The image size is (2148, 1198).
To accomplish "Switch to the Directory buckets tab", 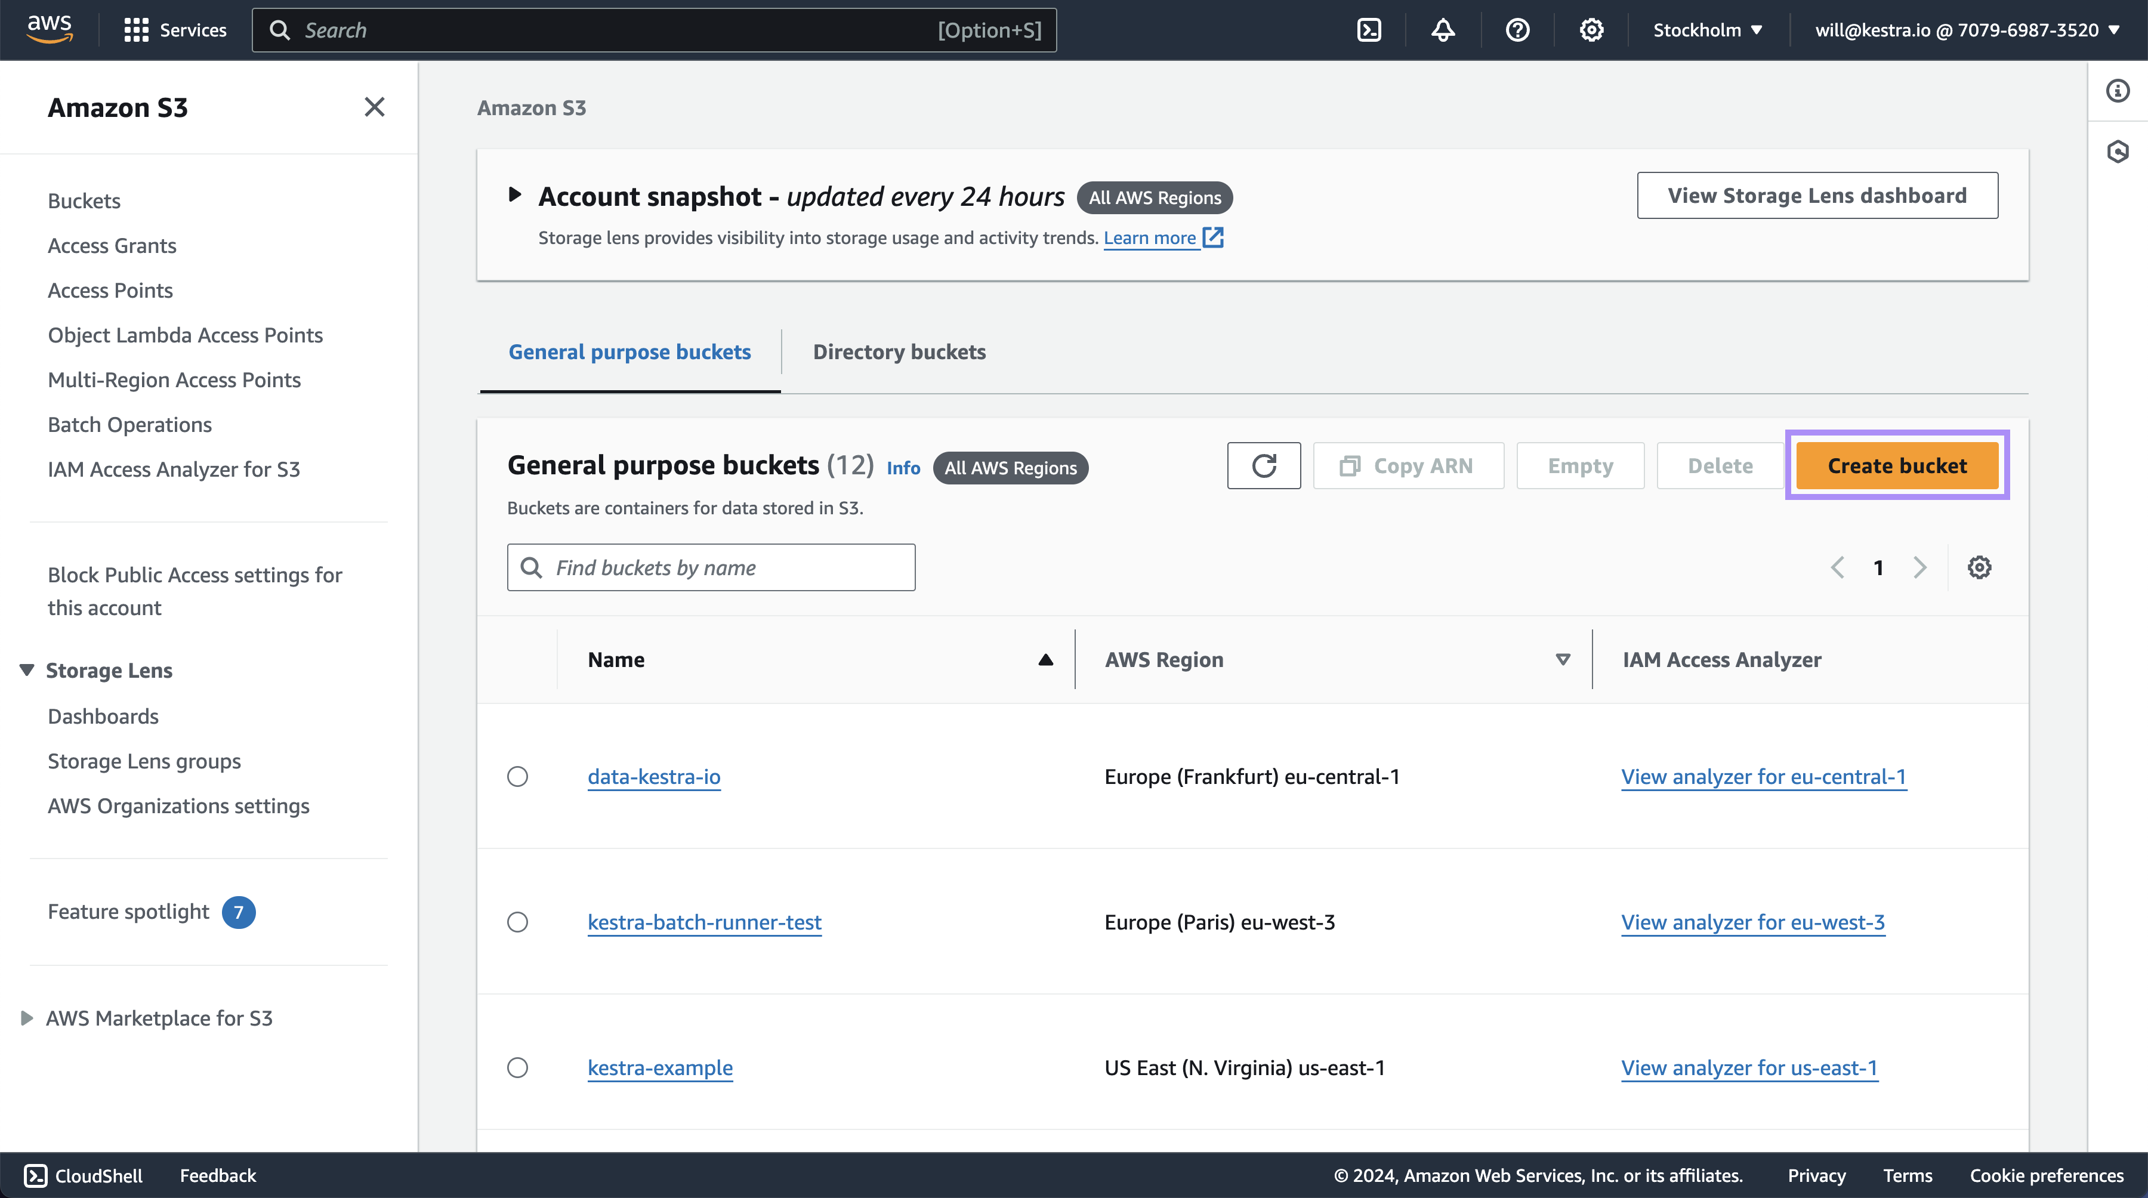I will click(899, 352).
